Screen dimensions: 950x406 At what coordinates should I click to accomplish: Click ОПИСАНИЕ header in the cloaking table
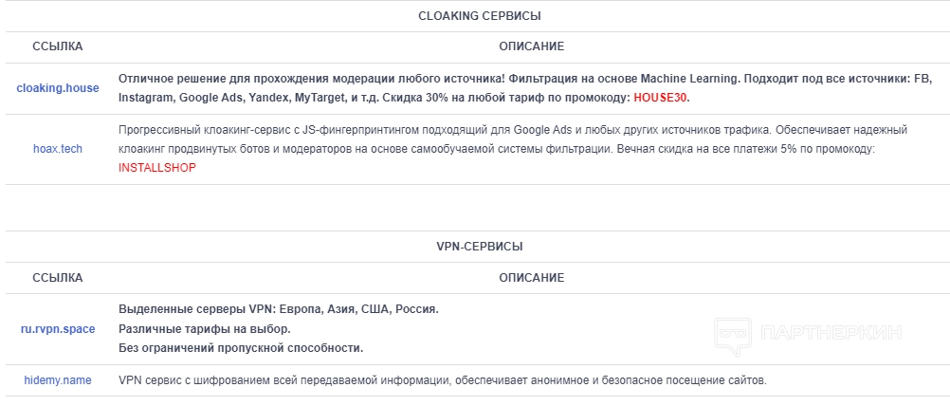532,46
